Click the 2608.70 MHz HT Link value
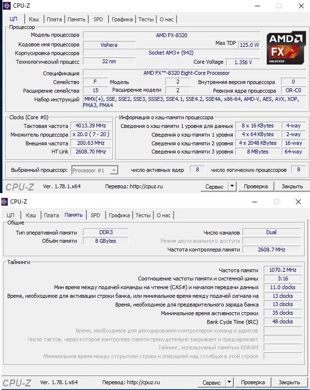Screen dimensions: 310x390 tap(91, 152)
